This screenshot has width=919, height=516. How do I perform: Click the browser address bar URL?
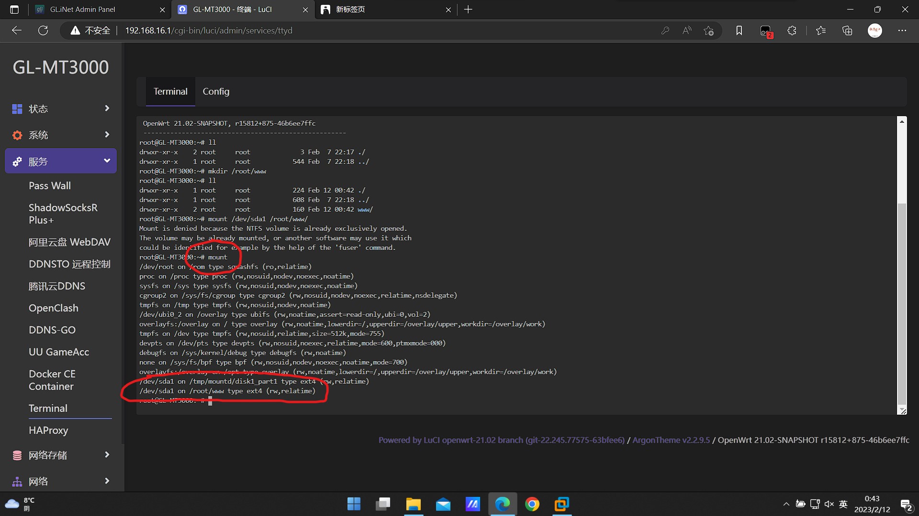pos(209,31)
